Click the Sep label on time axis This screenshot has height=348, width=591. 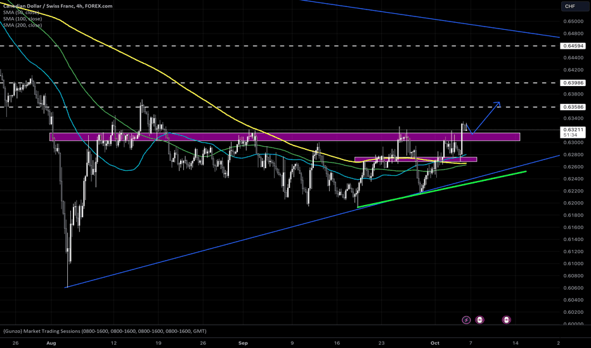[243, 343]
